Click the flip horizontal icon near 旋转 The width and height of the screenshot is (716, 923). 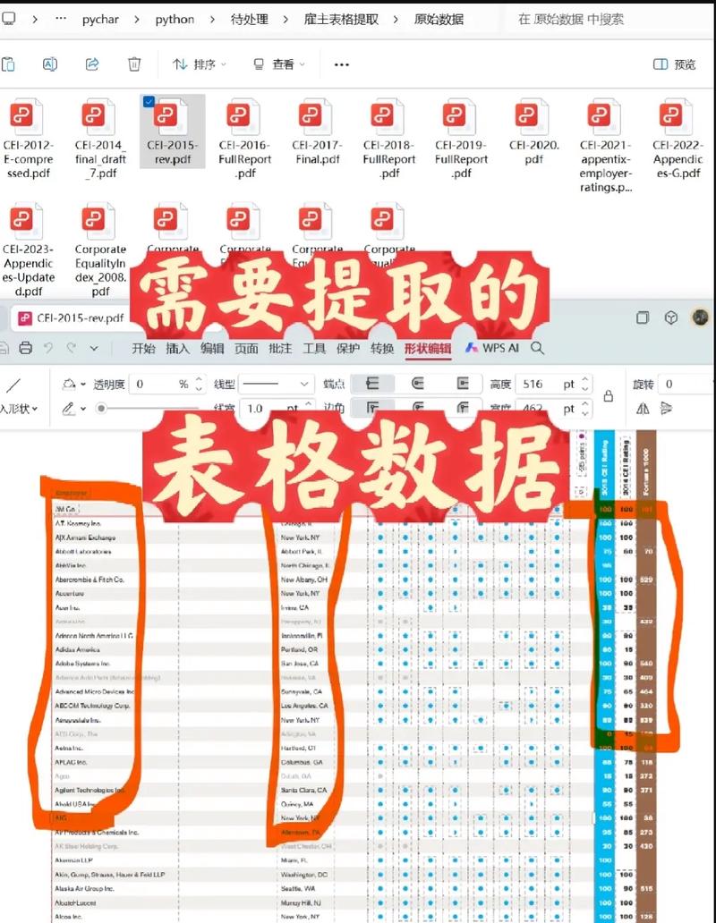tap(641, 408)
